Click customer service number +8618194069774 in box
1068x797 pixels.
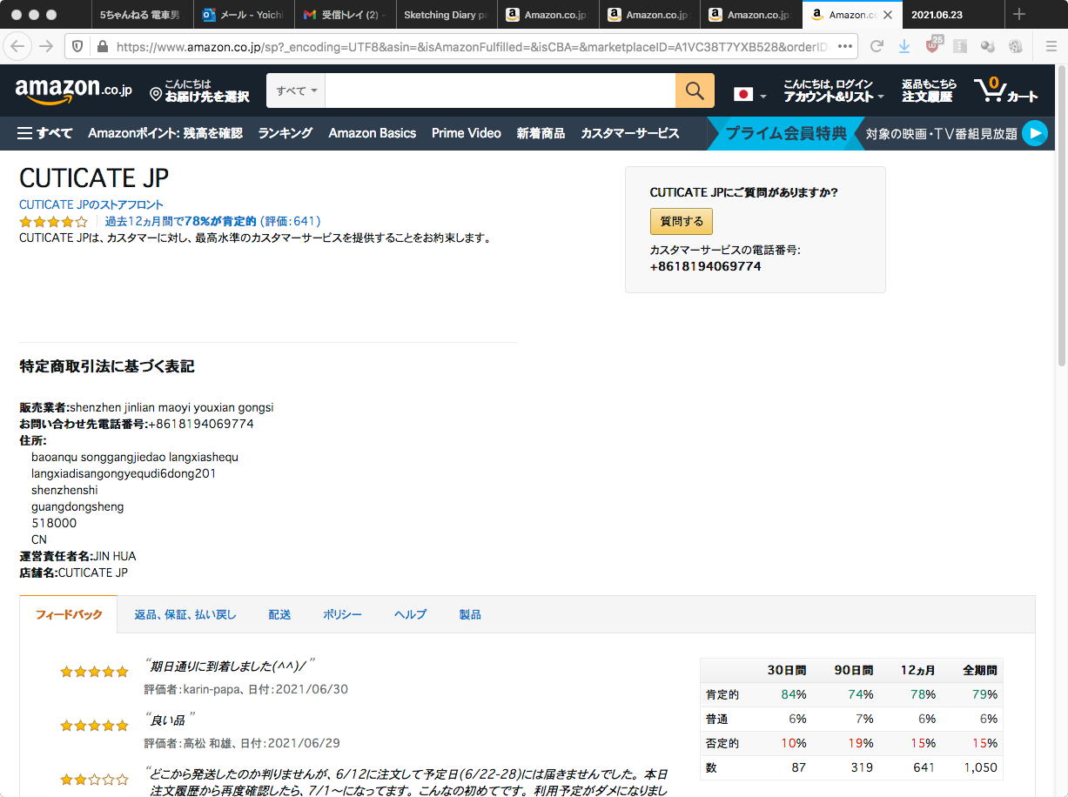pos(706,266)
